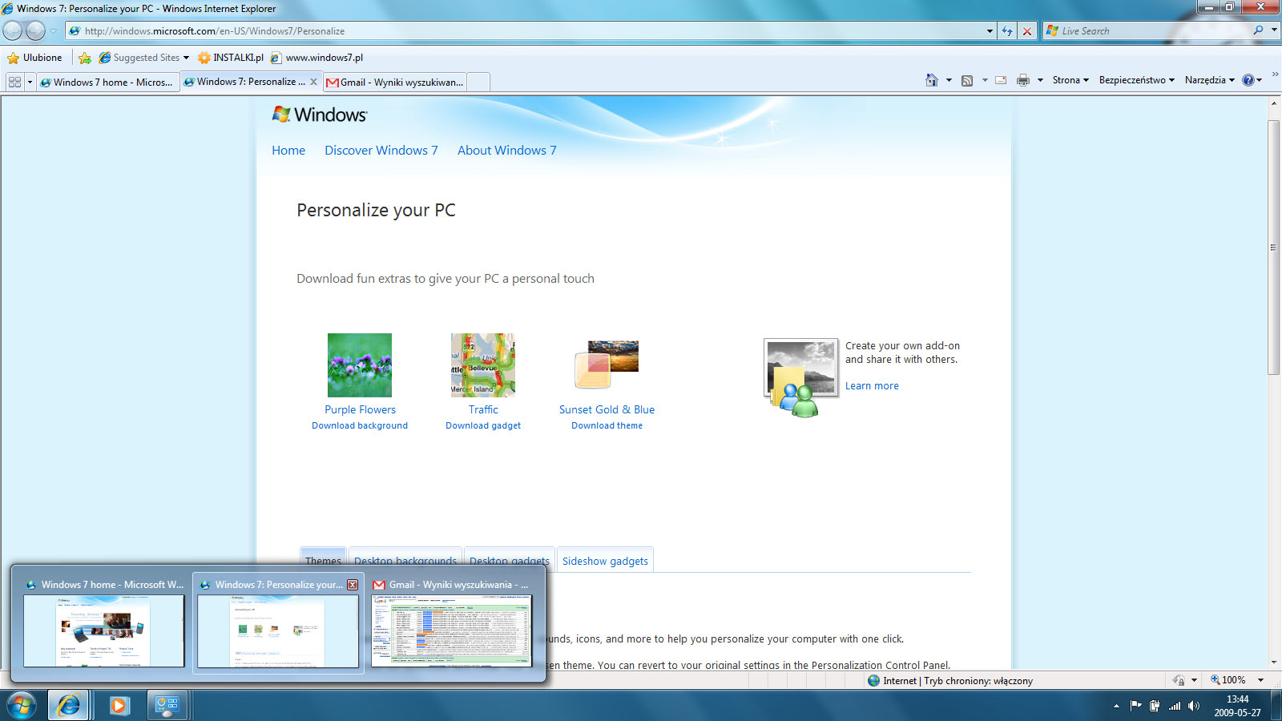The height and width of the screenshot is (721, 1282).
Task: Click Learn more about creating add-ons
Action: tap(872, 386)
